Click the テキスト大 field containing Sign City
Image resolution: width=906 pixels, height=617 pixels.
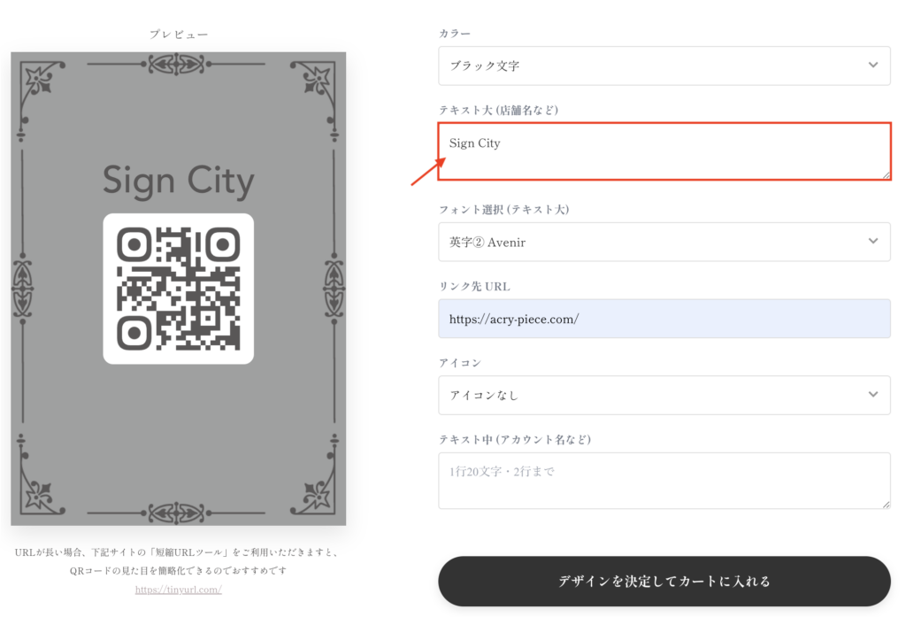click(x=664, y=151)
